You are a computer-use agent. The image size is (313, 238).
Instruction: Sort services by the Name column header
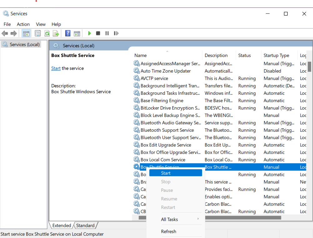pyautogui.click(x=141, y=55)
